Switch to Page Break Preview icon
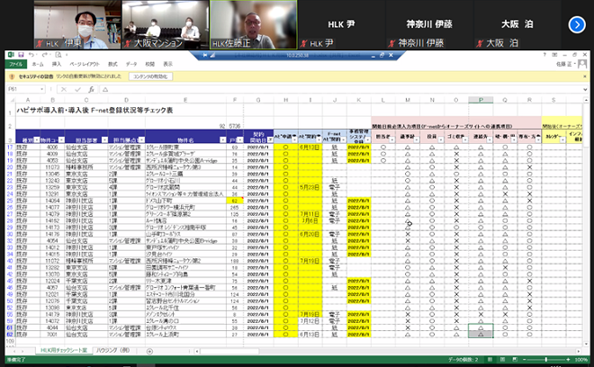 click(x=515, y=359)
